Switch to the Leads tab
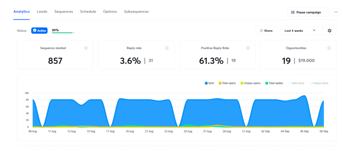Viewport: 348px width, 147px height. (42, 12)
